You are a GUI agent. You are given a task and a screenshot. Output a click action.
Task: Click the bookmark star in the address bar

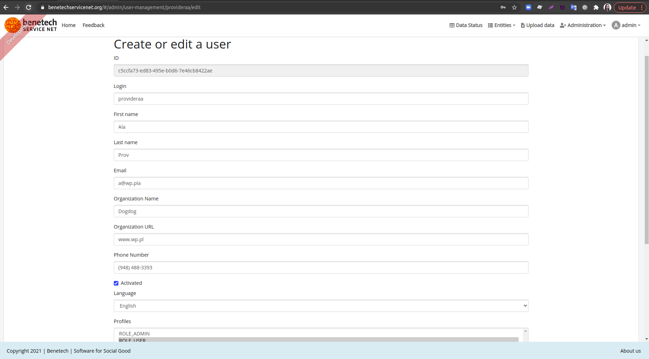[514, 7]
